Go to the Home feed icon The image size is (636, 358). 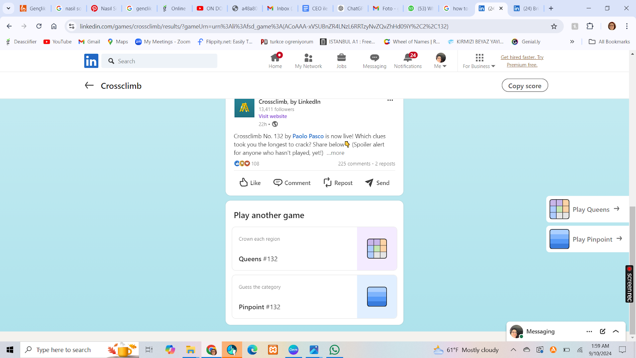[275, 61]
